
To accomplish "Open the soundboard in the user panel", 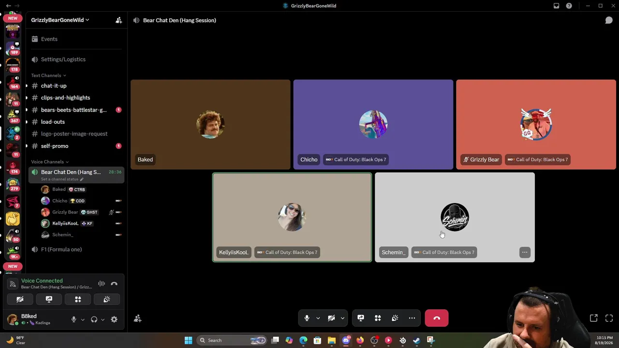I will point(107,300).
